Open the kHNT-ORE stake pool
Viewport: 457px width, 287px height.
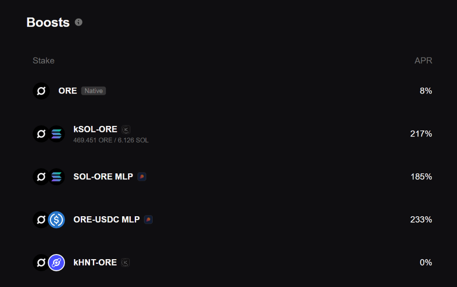click(232, 262)
